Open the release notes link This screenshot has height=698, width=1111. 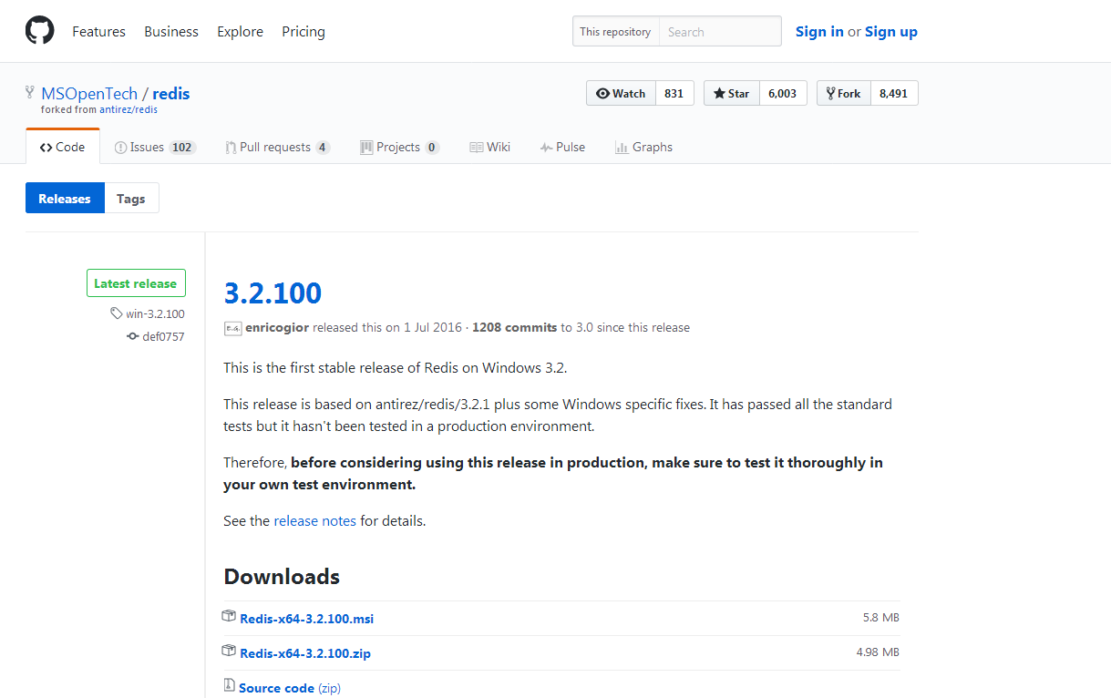click(x=314, y=520)
